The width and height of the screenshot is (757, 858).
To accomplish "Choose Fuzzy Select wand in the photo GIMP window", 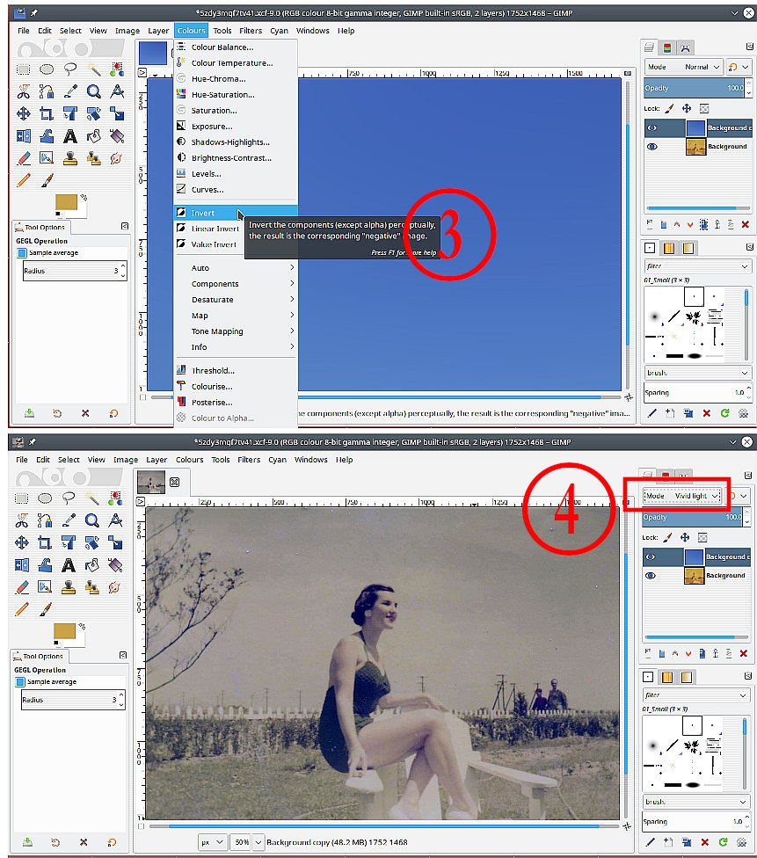I will pyautogui.click(x=92, y=498).
